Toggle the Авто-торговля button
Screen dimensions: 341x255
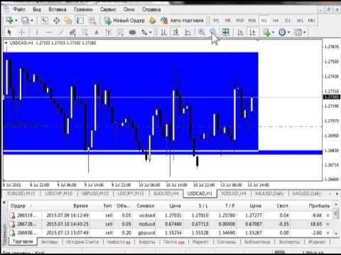pyautogui.click(x=182, y=21)
